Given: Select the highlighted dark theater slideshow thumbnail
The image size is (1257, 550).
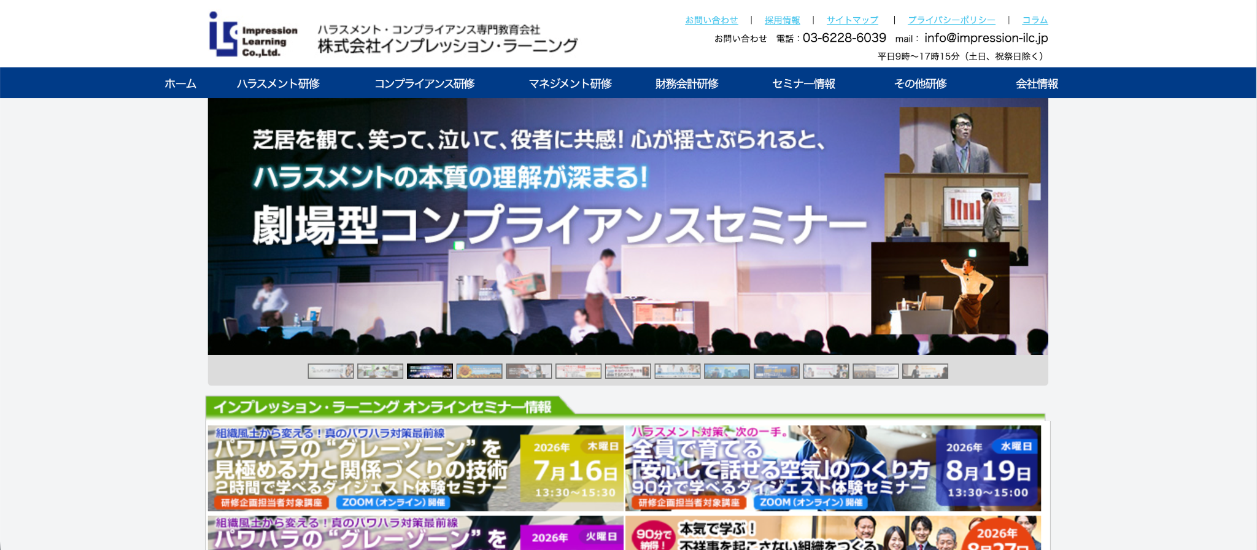Looking at the screenshot, I should coord(430,371).
